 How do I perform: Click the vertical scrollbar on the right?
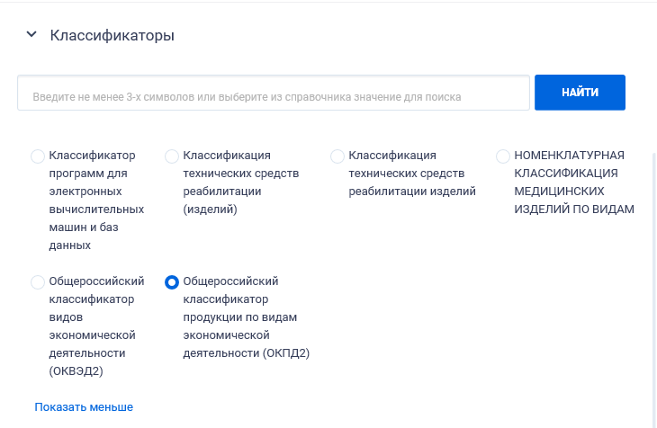(x=654, y=289)
